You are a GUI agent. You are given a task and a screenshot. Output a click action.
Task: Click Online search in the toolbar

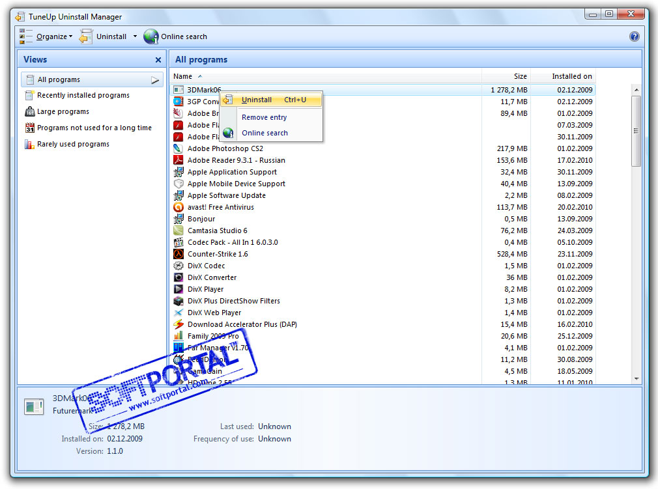pos(175,36)
